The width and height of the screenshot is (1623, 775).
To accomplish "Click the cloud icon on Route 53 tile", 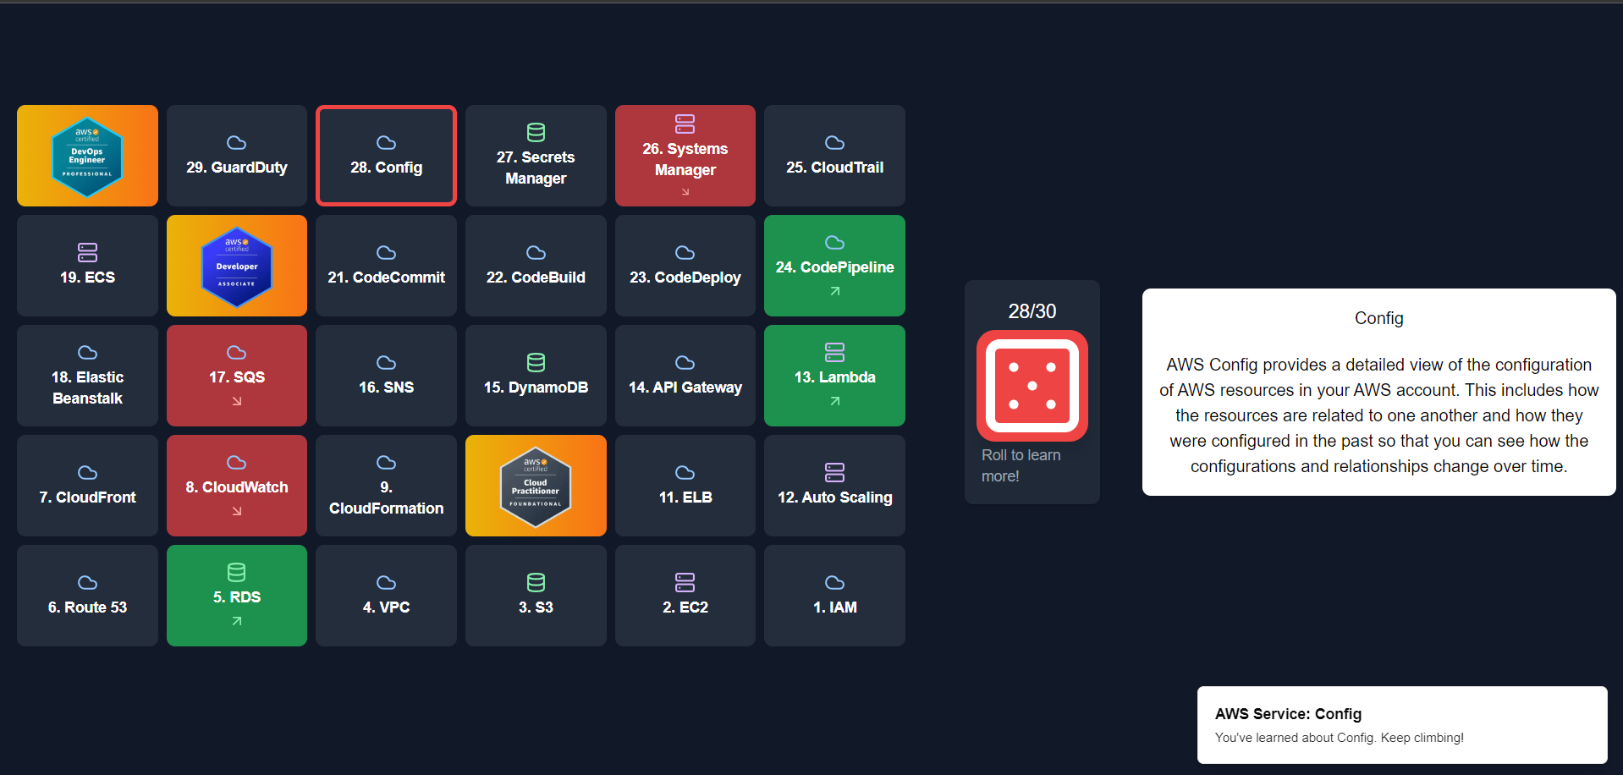I will (87, 582).
